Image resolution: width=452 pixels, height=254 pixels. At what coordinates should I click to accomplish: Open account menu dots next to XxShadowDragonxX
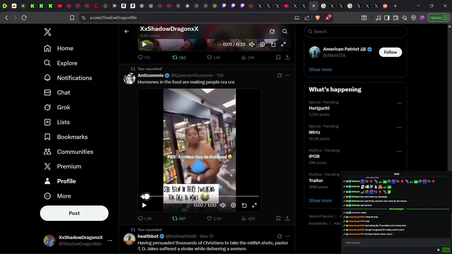(x=110, y=241)
